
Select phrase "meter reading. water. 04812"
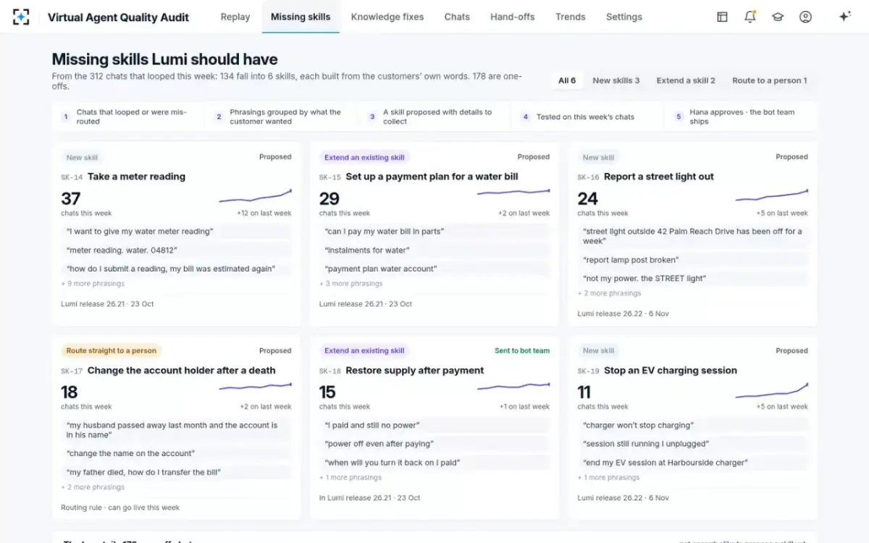[177, 251]
